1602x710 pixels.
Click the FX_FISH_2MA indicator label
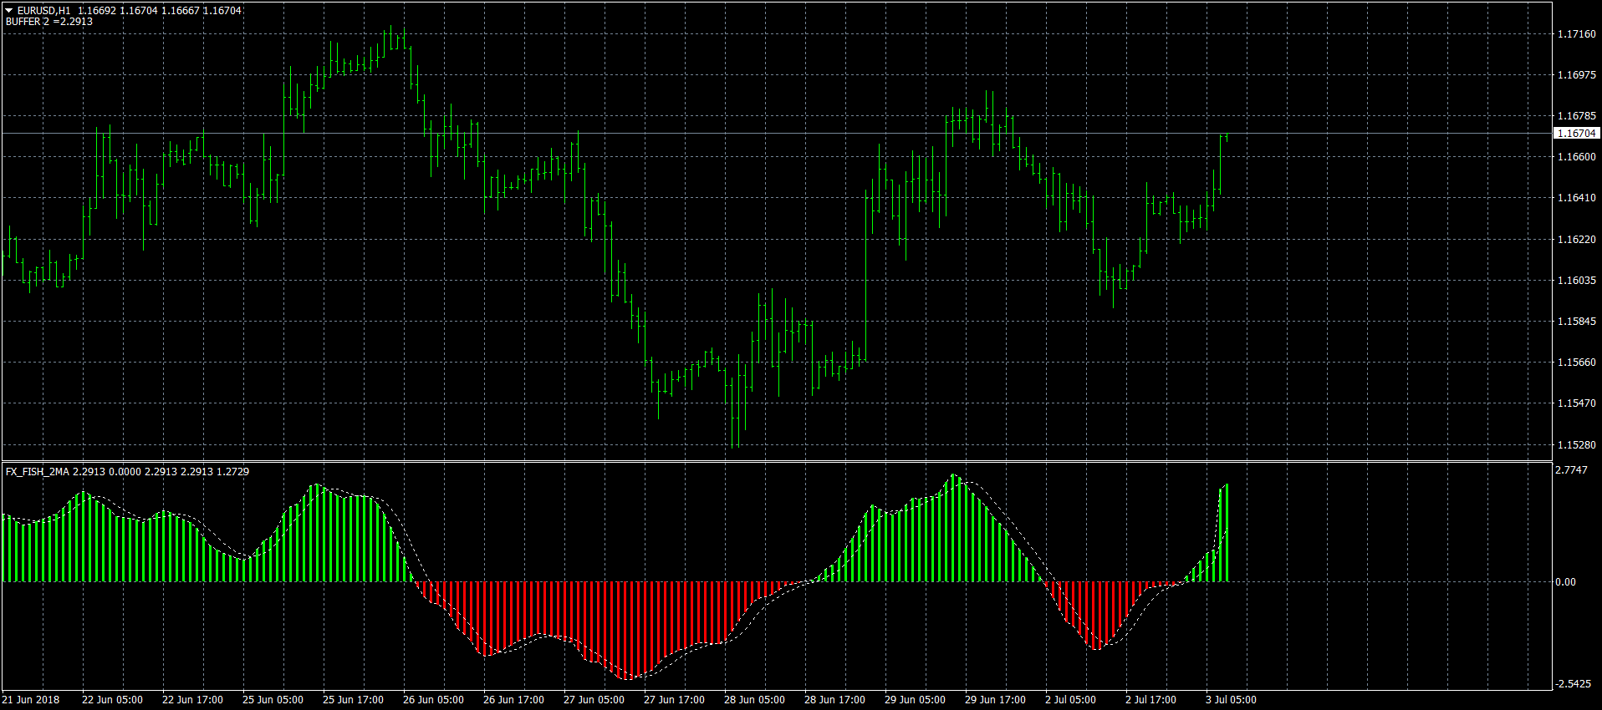pyautogui.click(x=38, y=472)
